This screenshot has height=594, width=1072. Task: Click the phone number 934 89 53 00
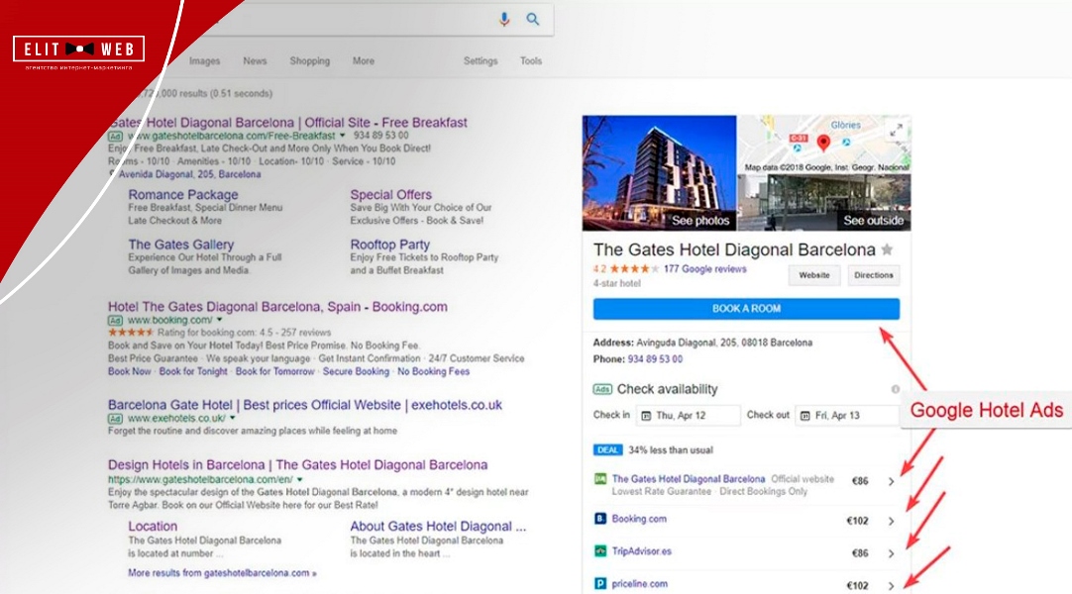coord(655,359)
